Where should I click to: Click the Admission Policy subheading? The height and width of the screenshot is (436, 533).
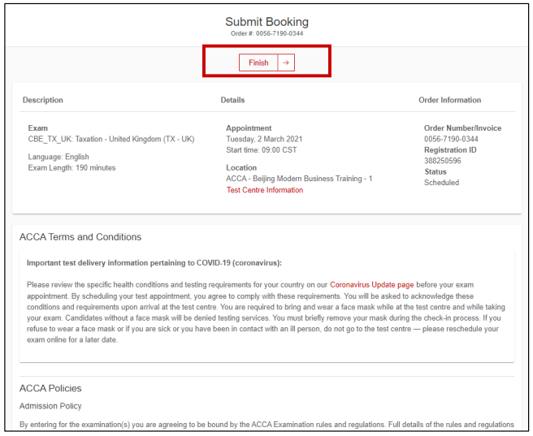tap(50, 406)
